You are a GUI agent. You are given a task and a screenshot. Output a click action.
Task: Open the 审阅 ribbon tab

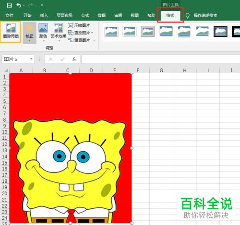(118, 15)
